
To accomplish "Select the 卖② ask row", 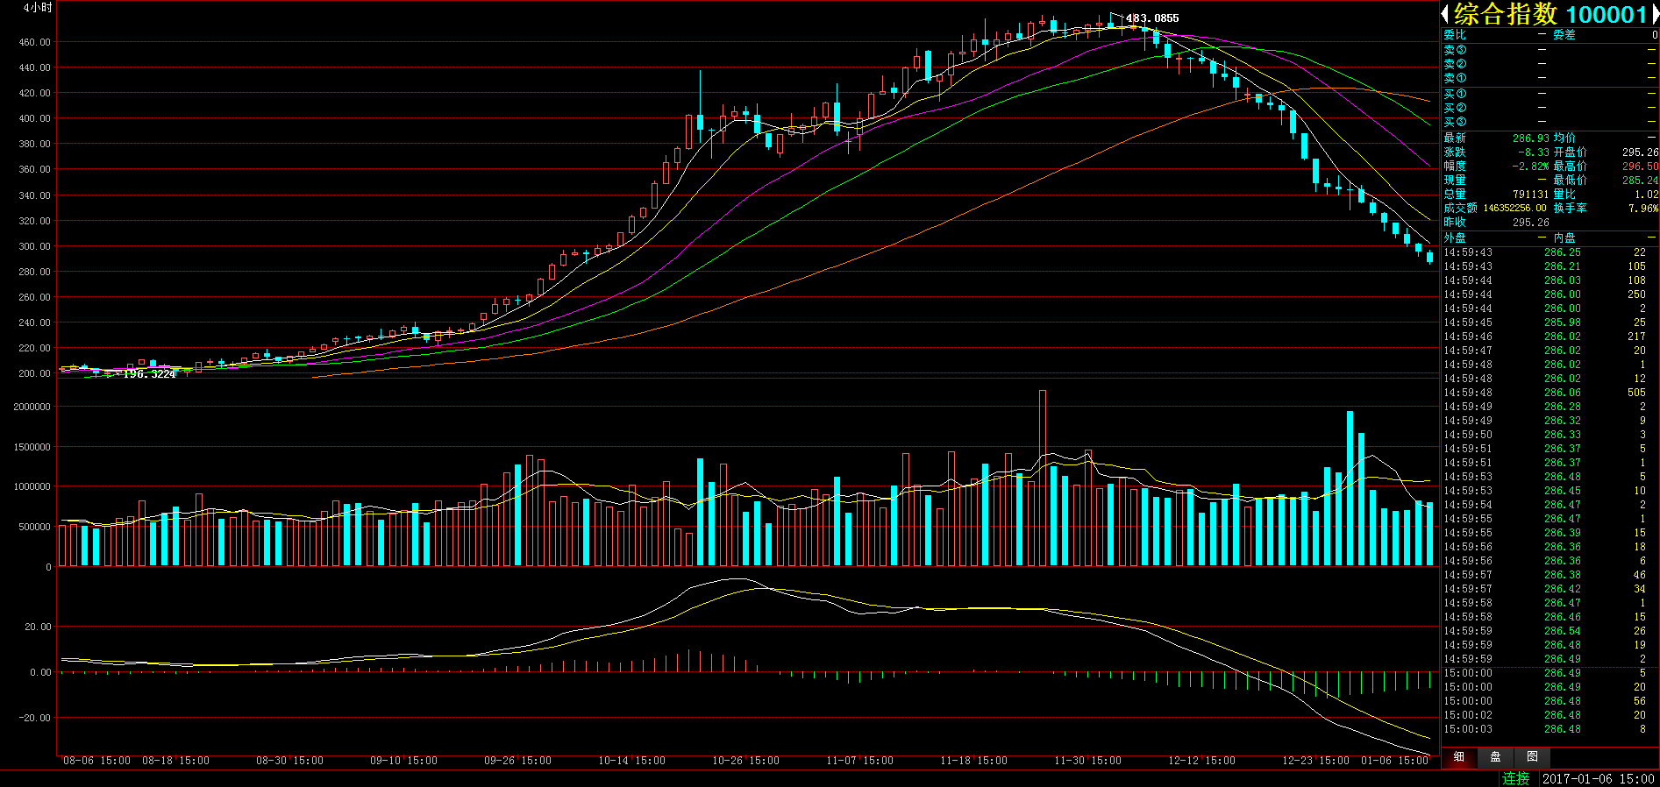I will 1550,64.
